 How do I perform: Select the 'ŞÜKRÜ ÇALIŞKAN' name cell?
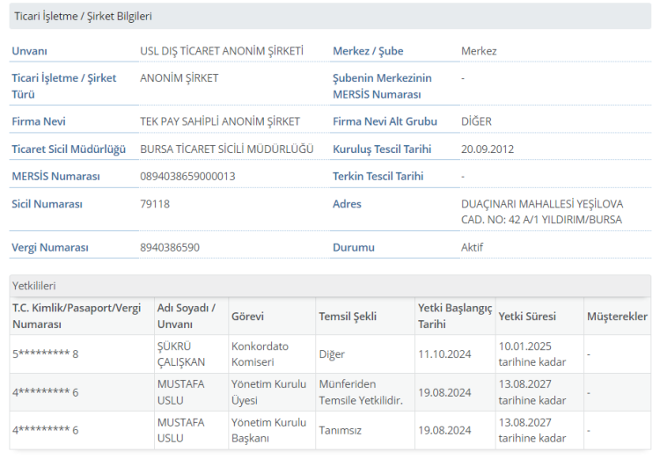point(180,353)
